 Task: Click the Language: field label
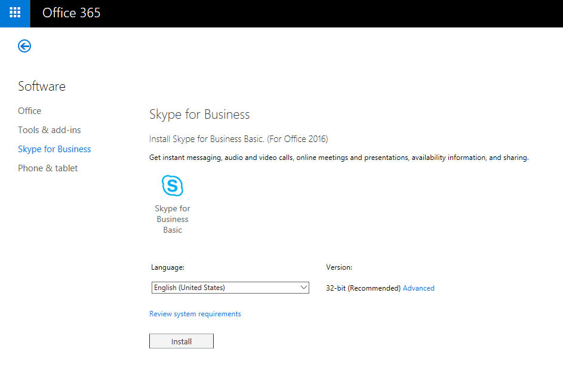tap(168, 267)
